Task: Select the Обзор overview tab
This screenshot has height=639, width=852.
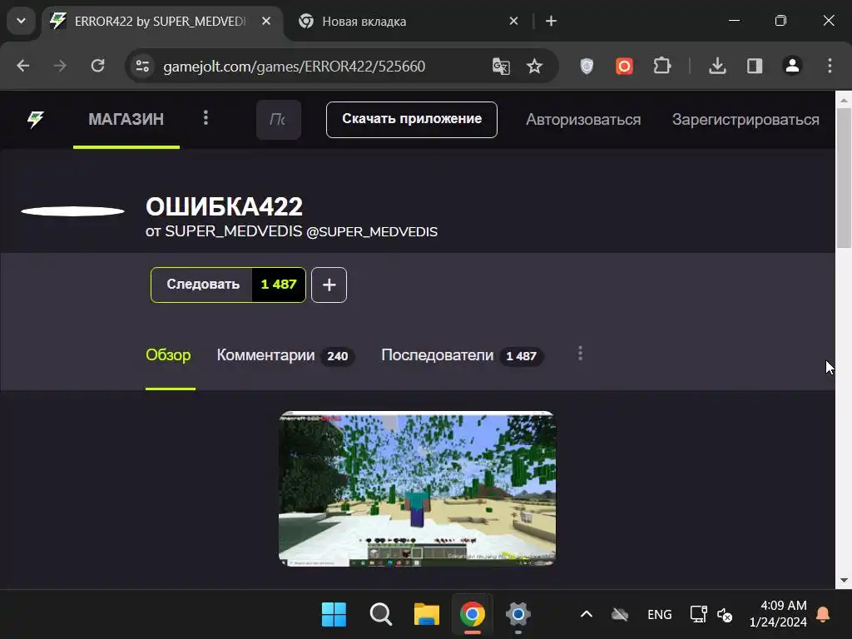Action: (x=168, y=354)
